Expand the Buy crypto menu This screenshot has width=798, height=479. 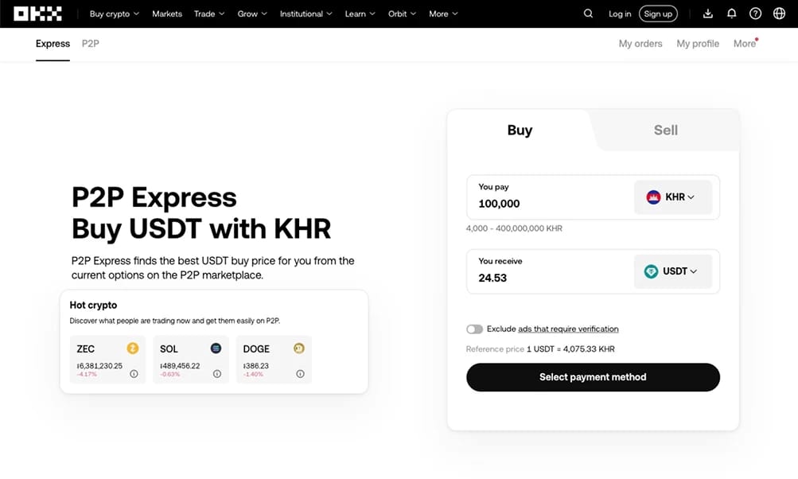(114, 14)
